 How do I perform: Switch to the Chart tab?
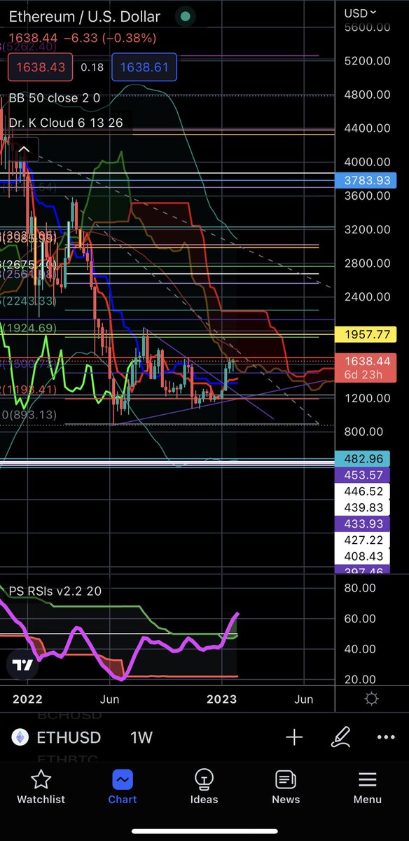(x=122, y=787)
